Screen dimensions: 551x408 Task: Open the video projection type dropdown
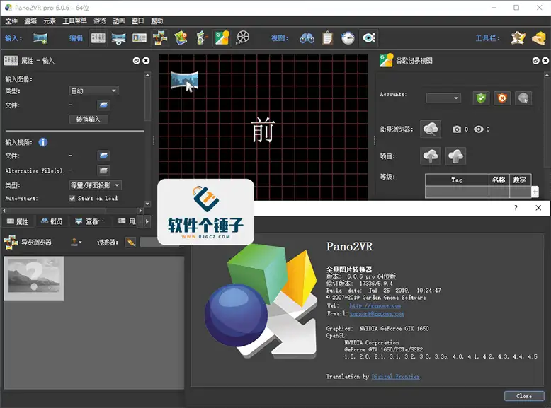coord(95,185)
